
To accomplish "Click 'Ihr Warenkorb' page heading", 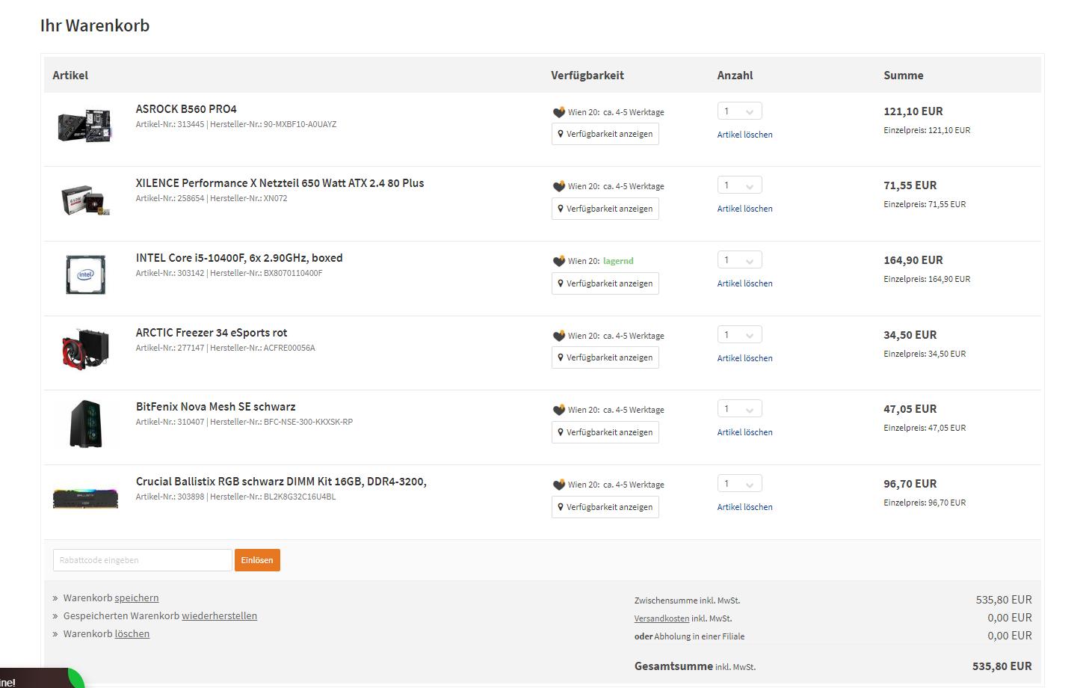I will click(95, 25).
